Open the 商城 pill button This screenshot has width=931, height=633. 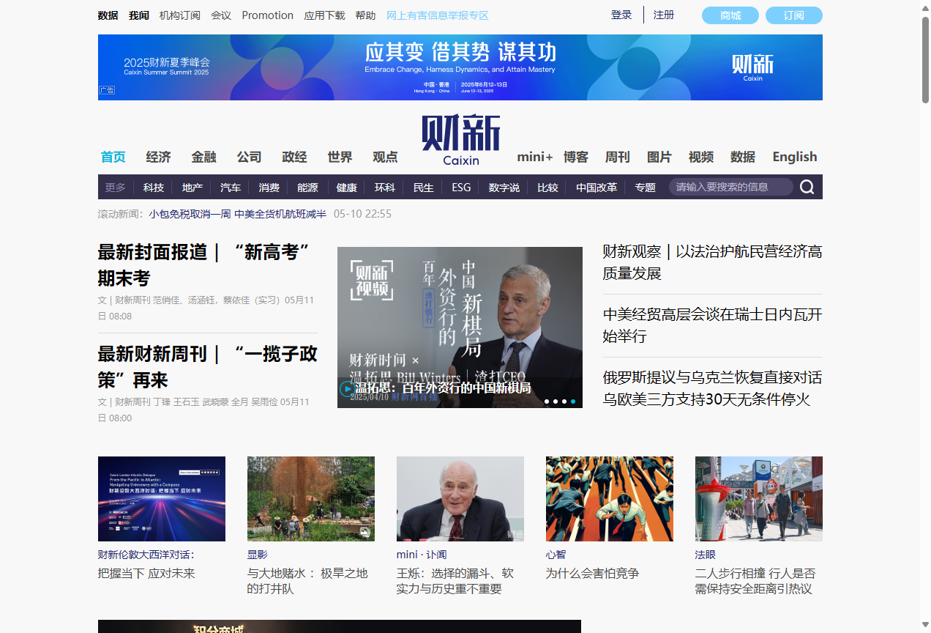730,15
